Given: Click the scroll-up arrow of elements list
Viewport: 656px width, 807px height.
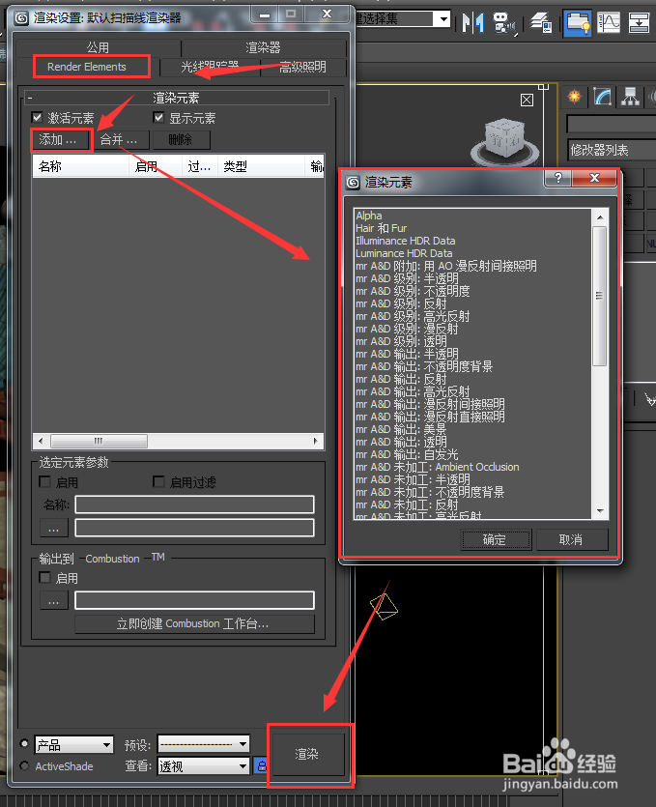Looking at the screenshot, I should (x=600, y=217).
